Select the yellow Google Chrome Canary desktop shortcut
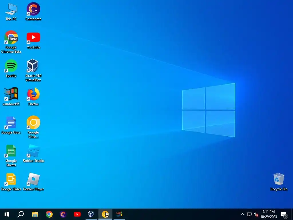The image size is (293, 220). (x=33, y=127)
